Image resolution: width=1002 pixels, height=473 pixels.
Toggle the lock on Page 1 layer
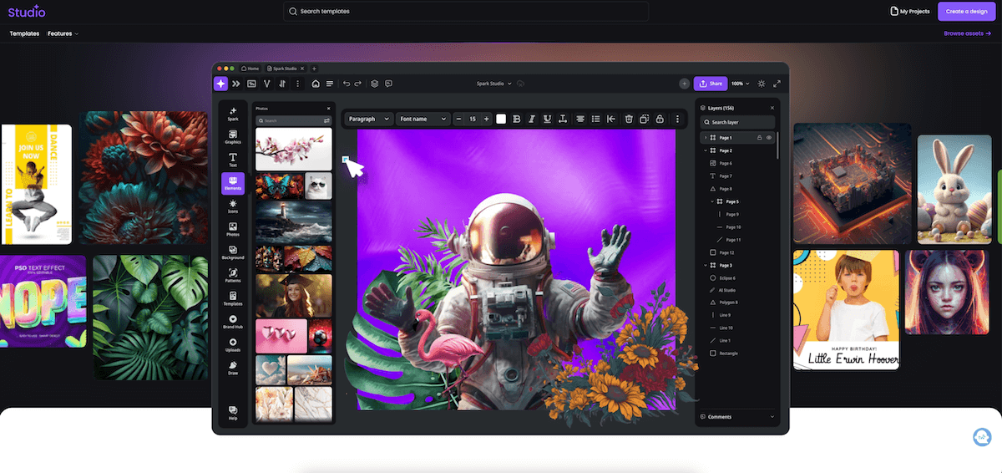[759, 137]
